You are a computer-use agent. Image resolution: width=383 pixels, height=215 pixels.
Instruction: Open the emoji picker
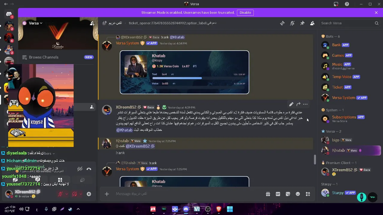(x=298, y=194)
